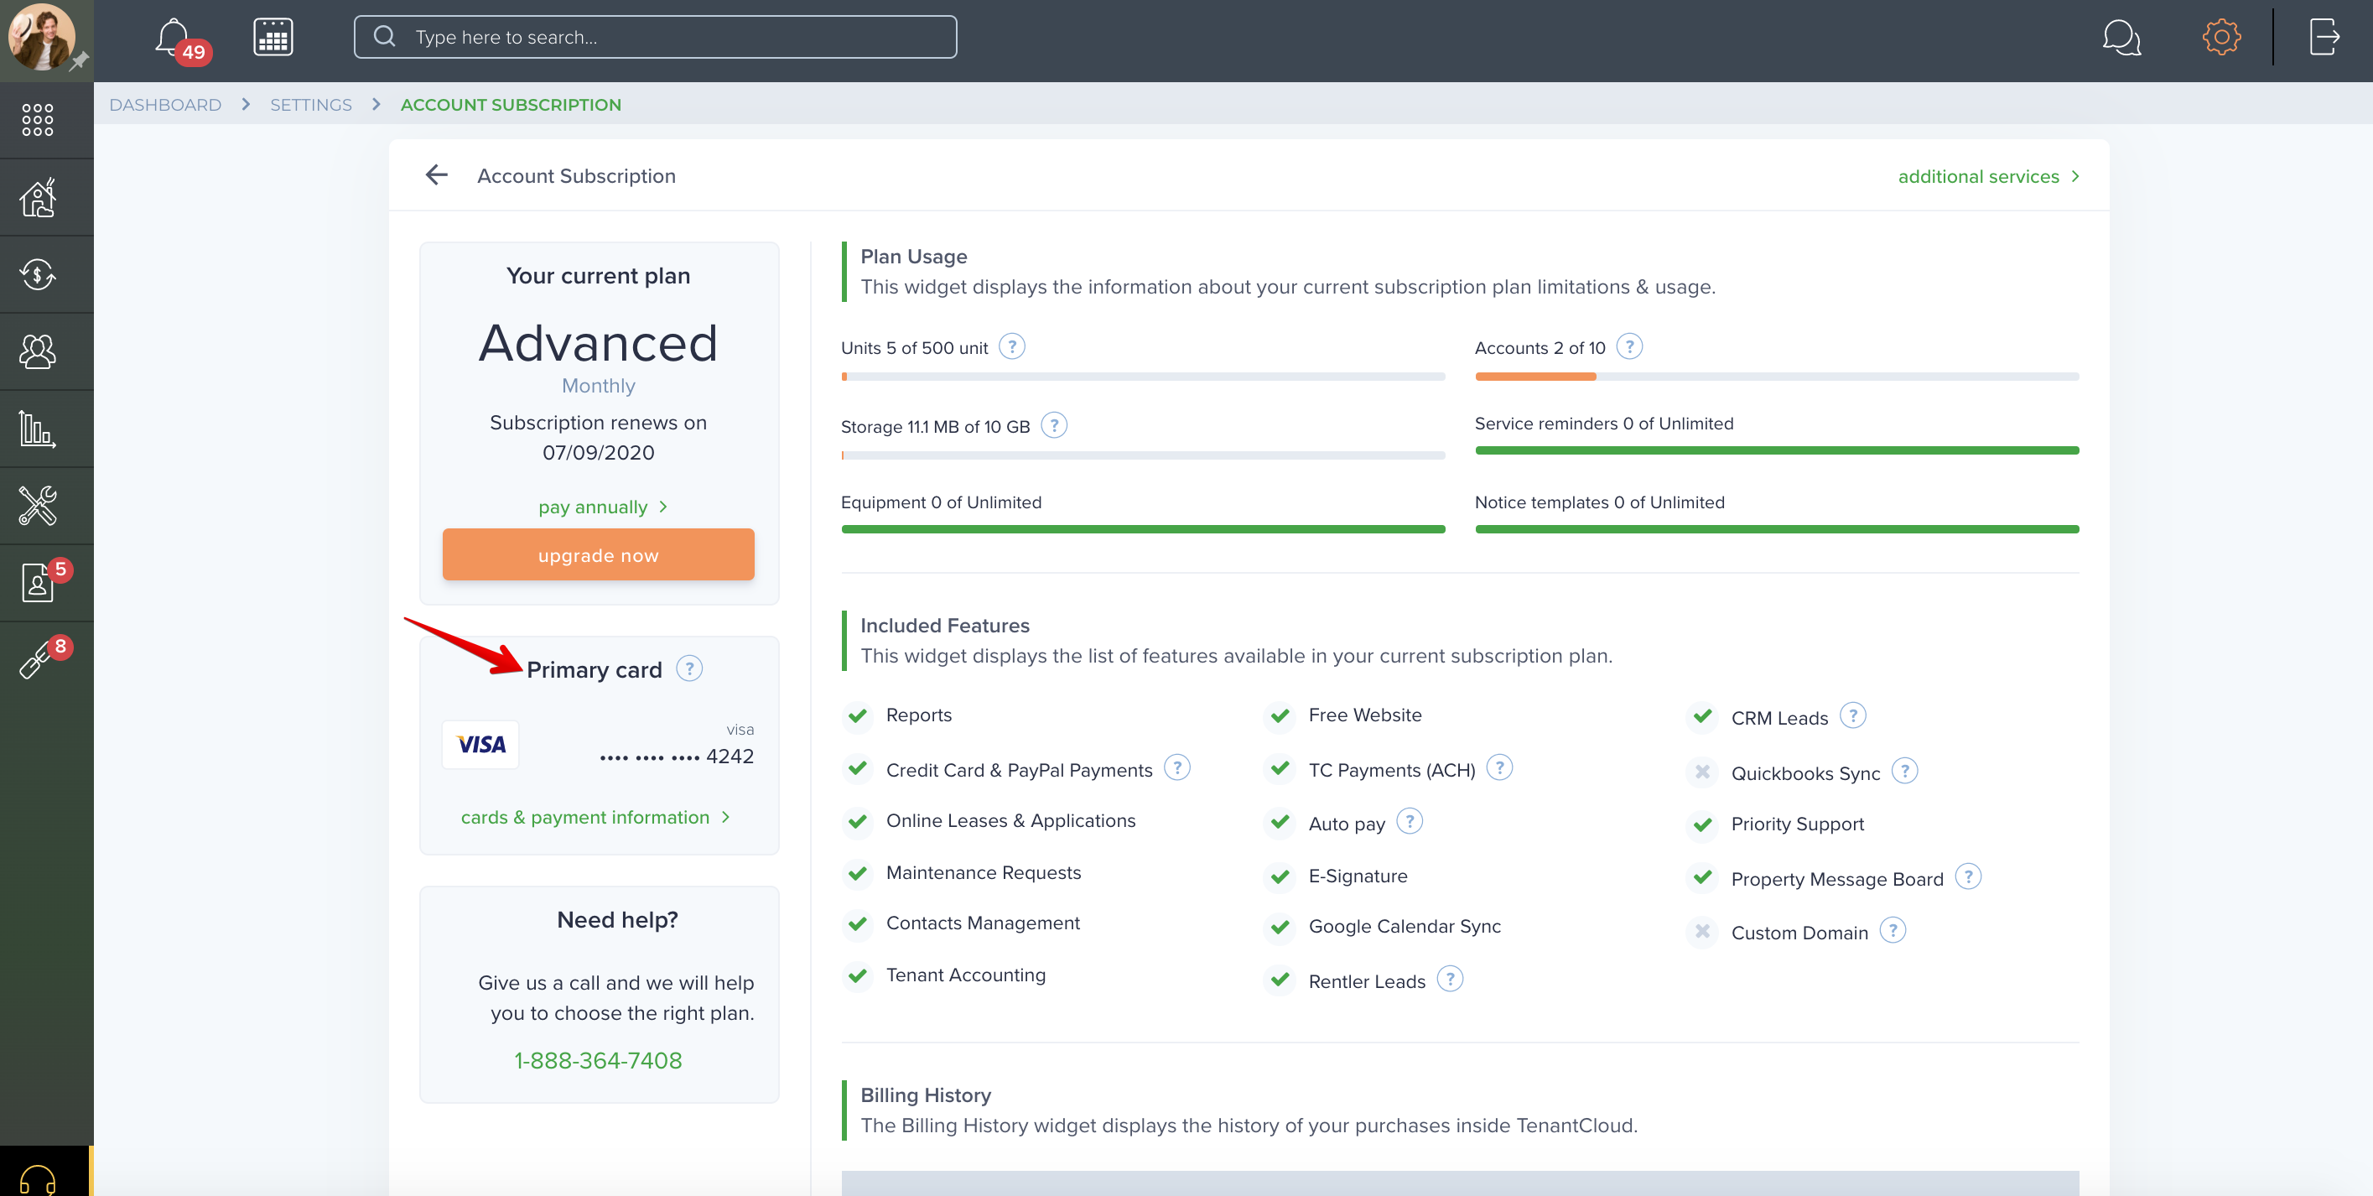This screenshot has width=2373, height=1196.
Task: Open the maintenance tools icon in sidebar
Action: (38, 506)
